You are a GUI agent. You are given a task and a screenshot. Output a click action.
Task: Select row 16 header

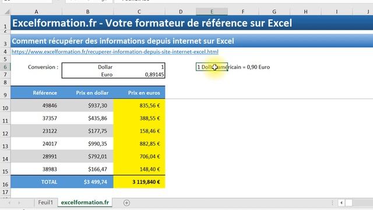[x=5, y=182]
